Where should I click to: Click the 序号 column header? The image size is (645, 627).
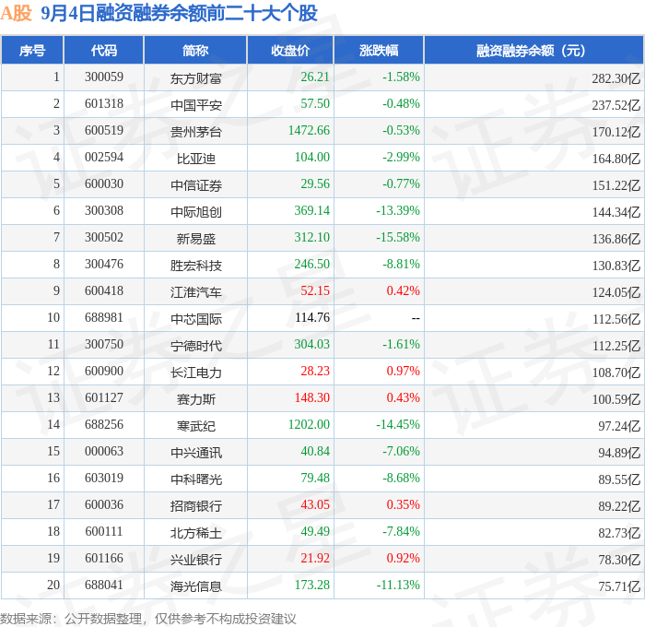(x=32, y=50)
